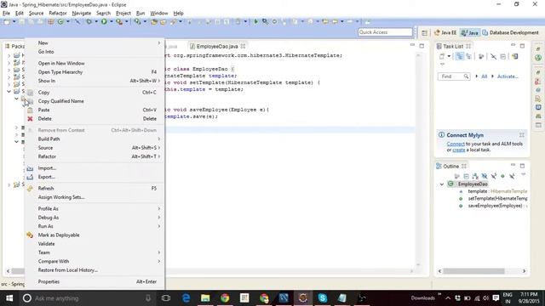Minimize the Outline view
The height and width of the screenshot is (306, 545).
point(513,166)
